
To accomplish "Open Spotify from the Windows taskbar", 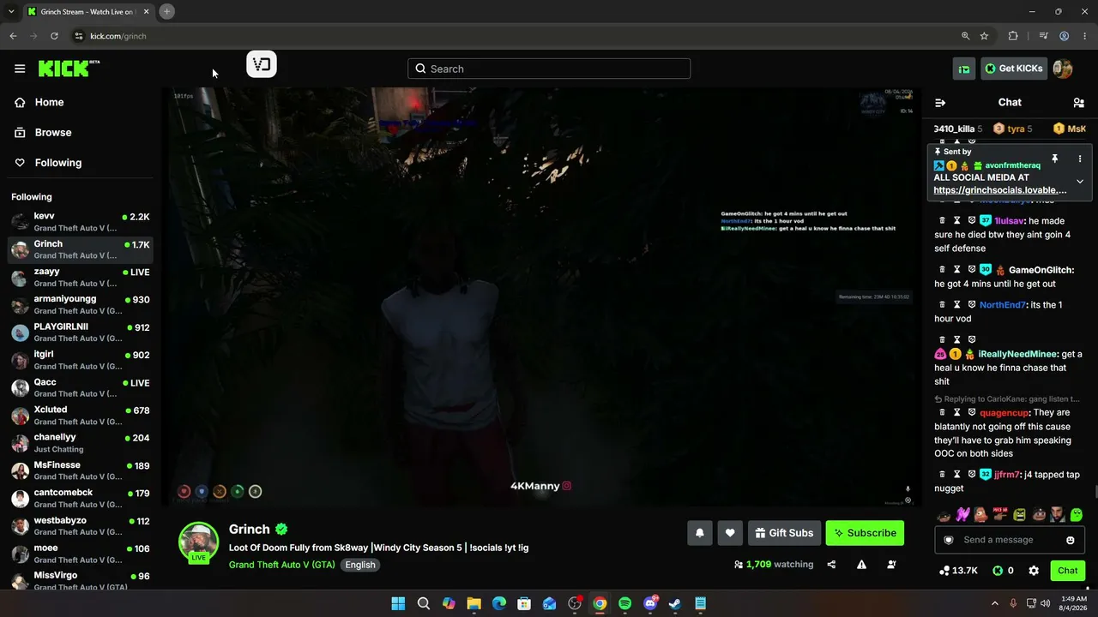I will pos(625,603).
